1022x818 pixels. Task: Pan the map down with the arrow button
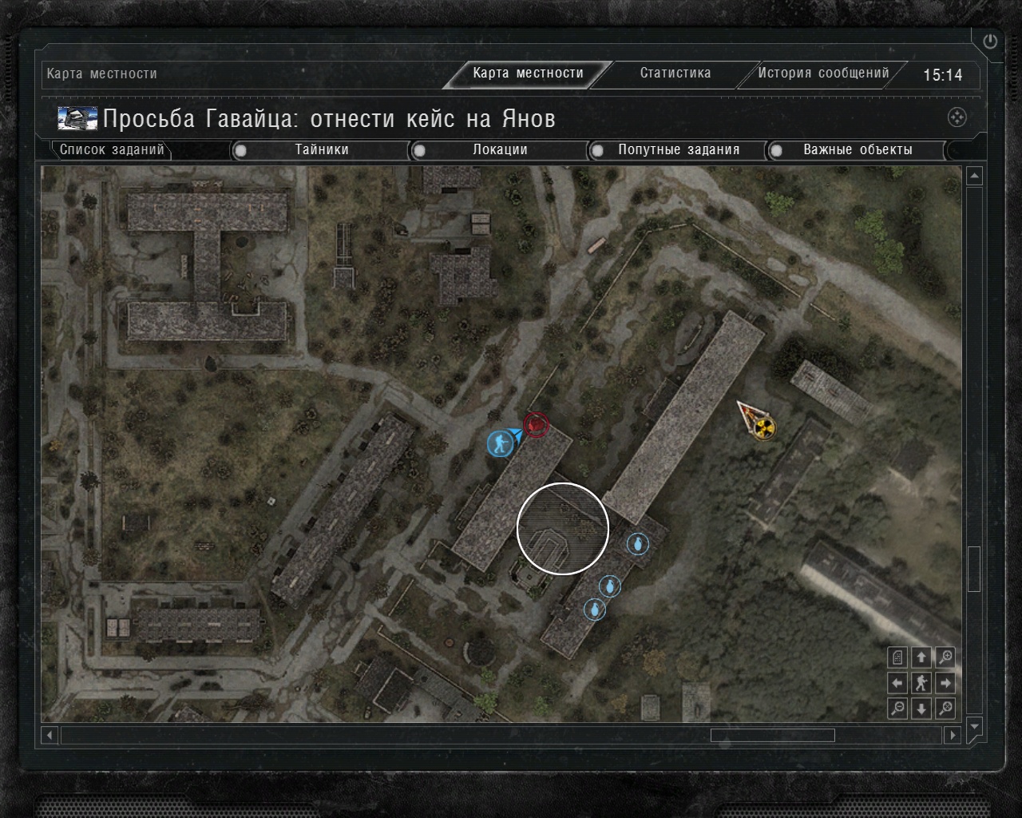[x=921, y=709]
